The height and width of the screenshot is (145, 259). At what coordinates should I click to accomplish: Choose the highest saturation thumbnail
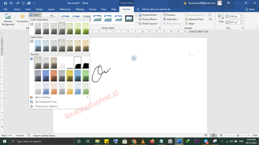click(x=85, y=29)
